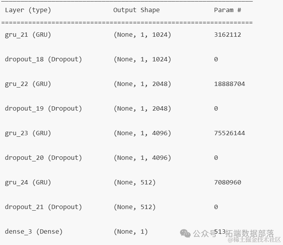The image size is (283, 245).
Task: Click the gru_22 (GRU) layer name
Action: click(28, 84)
